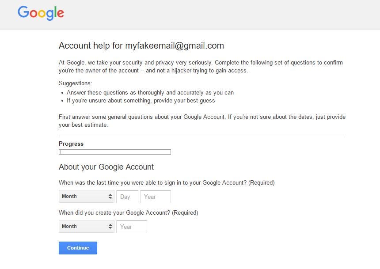Click the 'Account help for' page heading
The height and width of the screenshot is (269, 380).
[x=91, y=45]
